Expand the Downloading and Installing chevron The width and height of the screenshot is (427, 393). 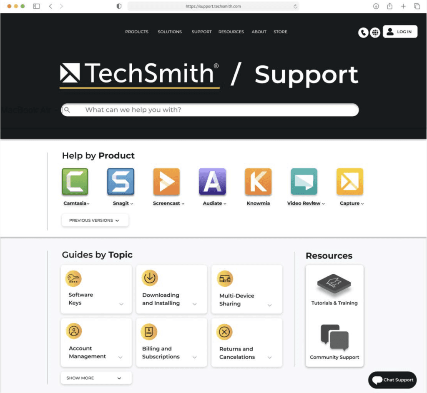195,304
